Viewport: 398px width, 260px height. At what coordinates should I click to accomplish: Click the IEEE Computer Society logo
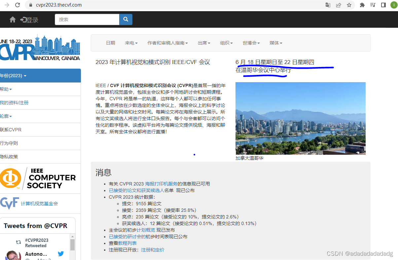coord(38,179)
